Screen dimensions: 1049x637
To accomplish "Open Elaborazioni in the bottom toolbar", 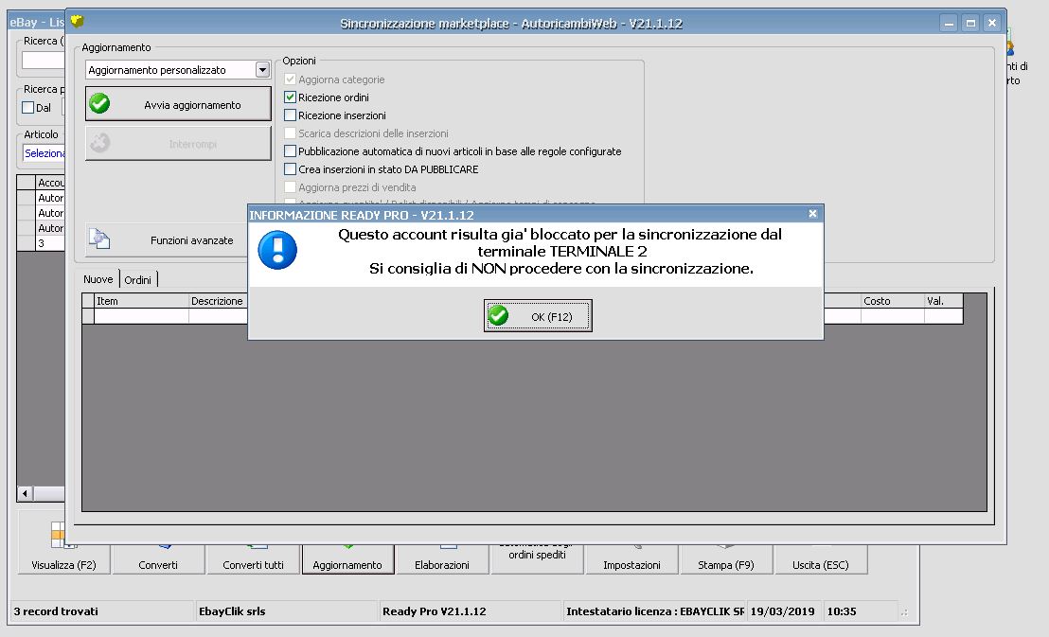I will pyautogui.click(x=441, y=559).
